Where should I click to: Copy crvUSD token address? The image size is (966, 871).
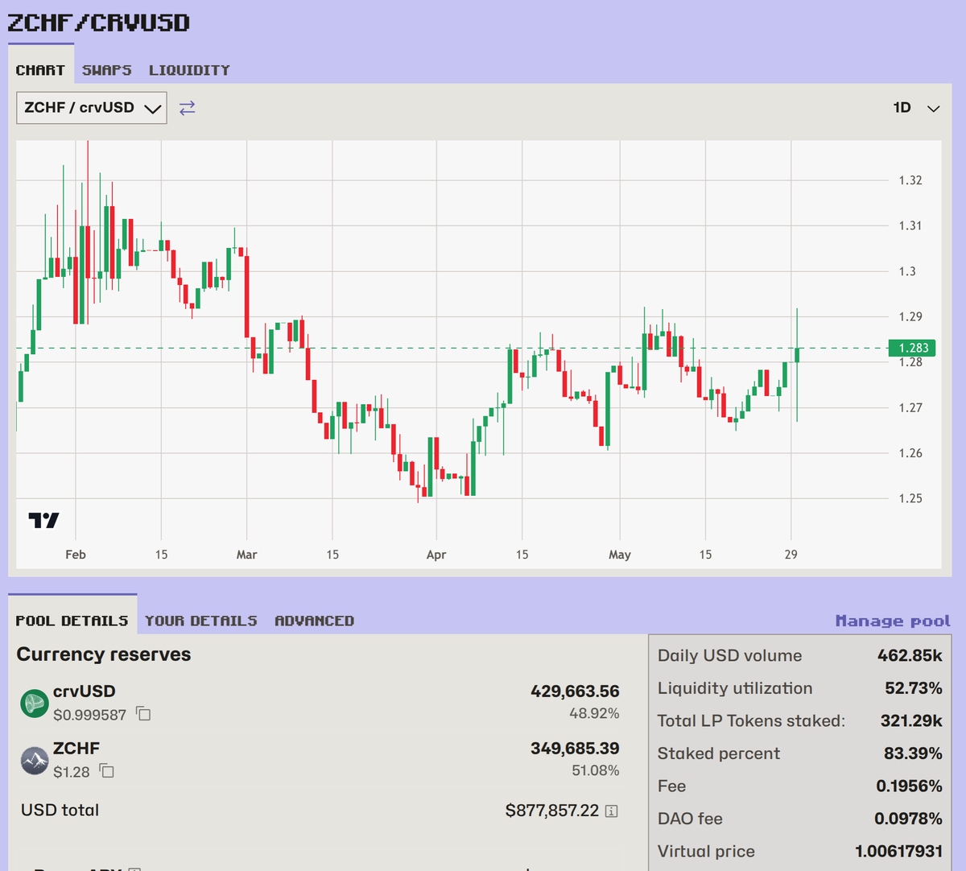click(143, 714)
